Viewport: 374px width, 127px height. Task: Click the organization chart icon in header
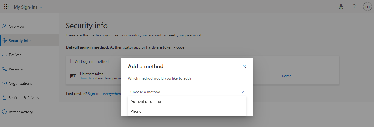[x=341, y=7]
